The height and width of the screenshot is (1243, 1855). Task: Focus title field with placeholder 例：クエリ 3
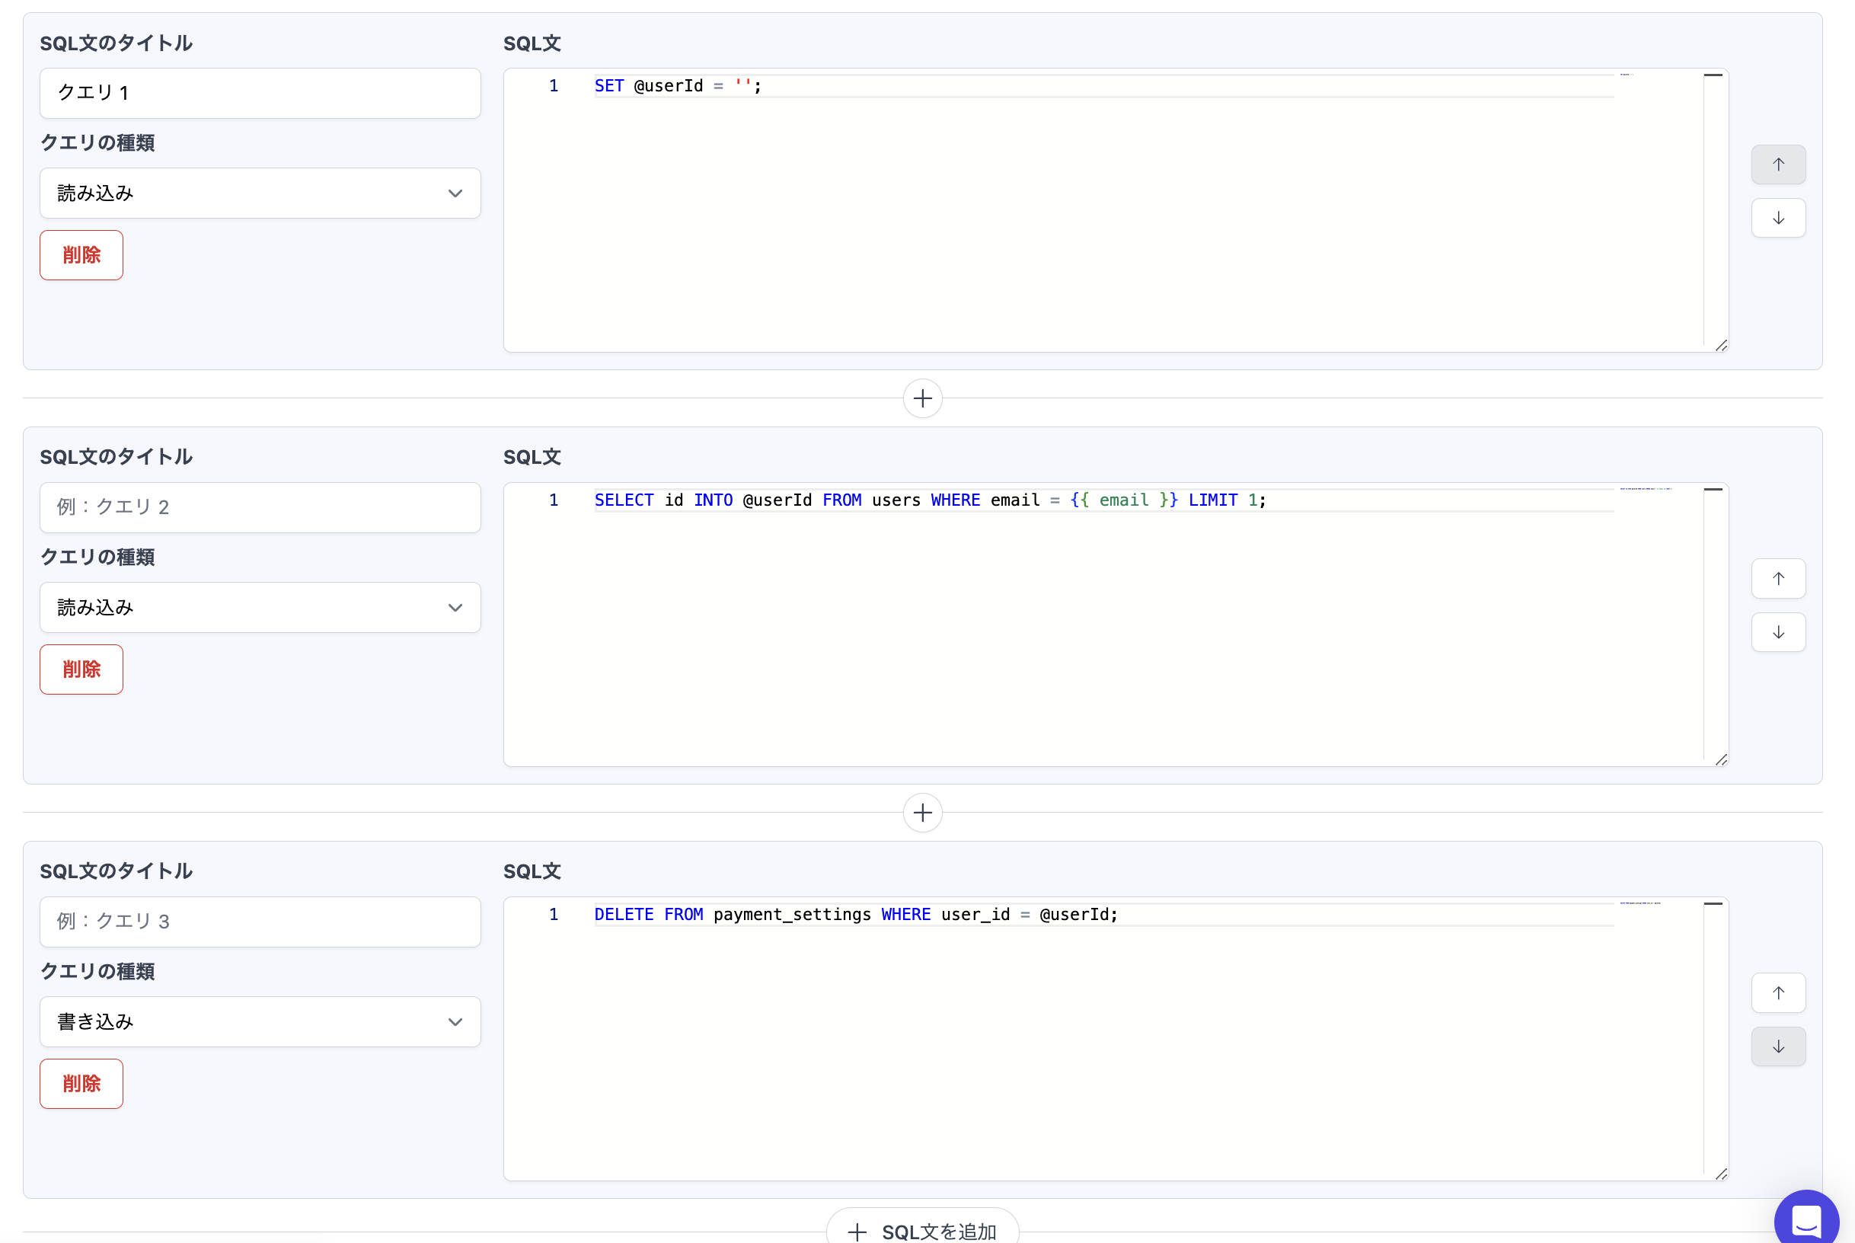[x=260, y=922]
